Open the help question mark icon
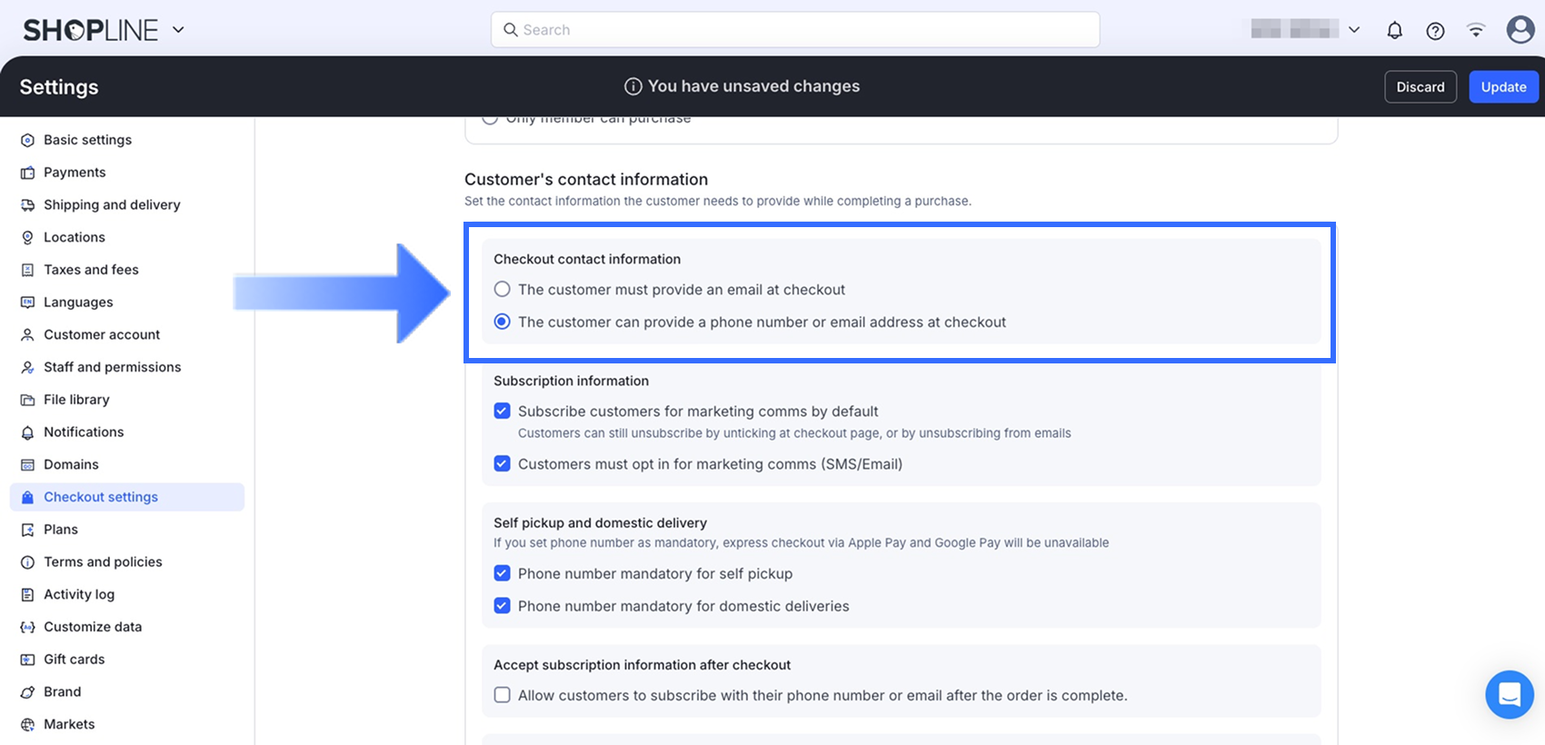This screenshot has height=745, width=1545. coord(1435,31)
